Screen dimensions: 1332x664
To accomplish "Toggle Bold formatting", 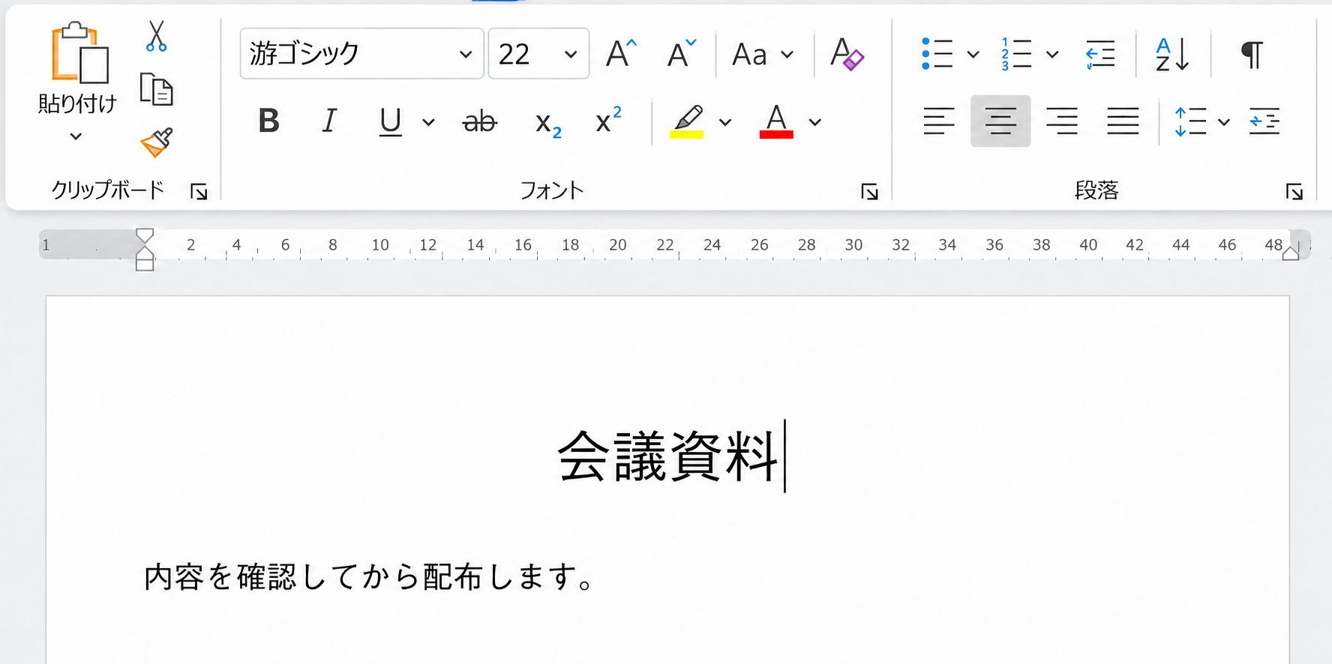I will (268, 121).
